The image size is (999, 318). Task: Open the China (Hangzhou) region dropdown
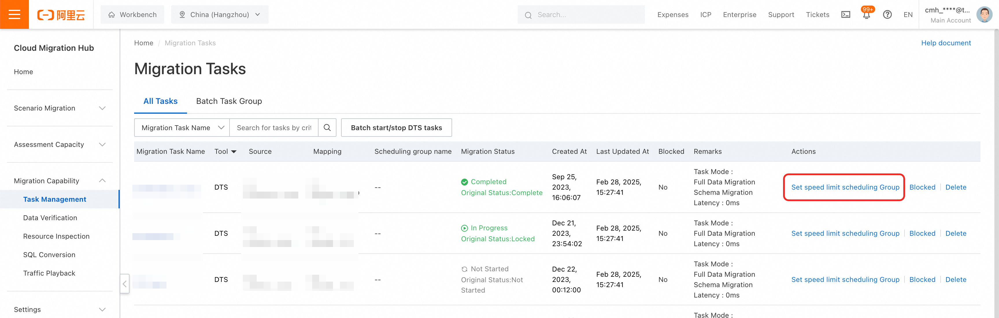tap(219, 15)
